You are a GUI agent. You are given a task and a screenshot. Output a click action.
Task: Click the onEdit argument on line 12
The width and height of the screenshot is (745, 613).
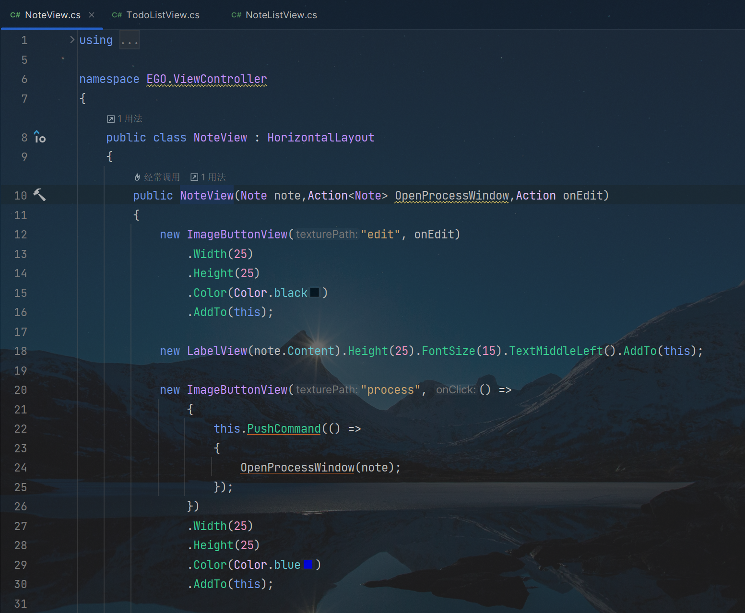(x=434, y=235)
